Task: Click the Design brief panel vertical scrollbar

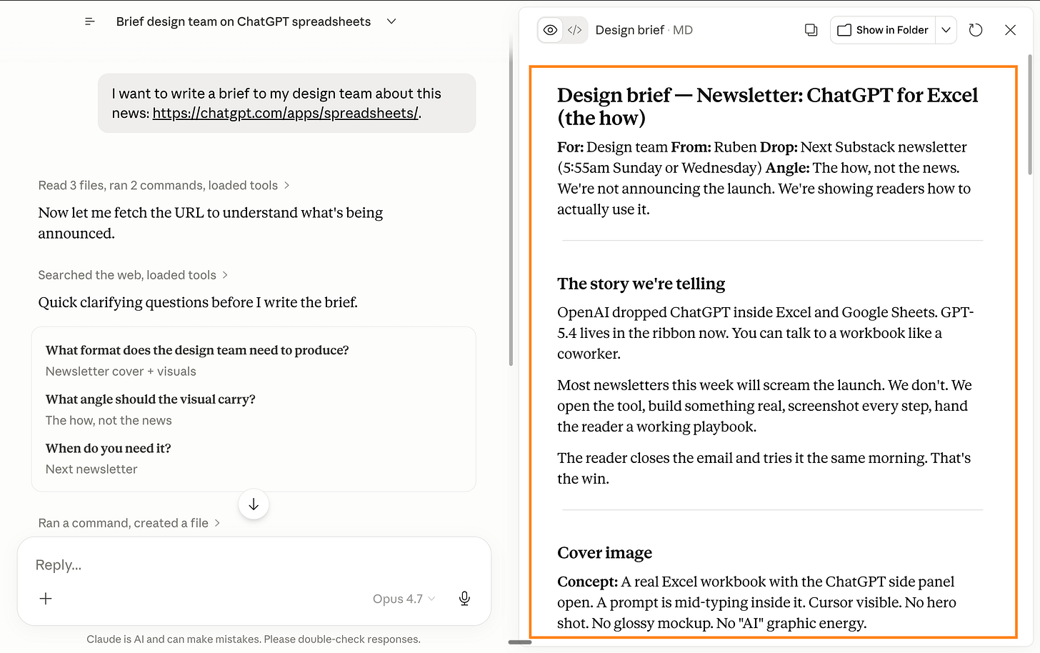Action: click(x=1029, y=114)
